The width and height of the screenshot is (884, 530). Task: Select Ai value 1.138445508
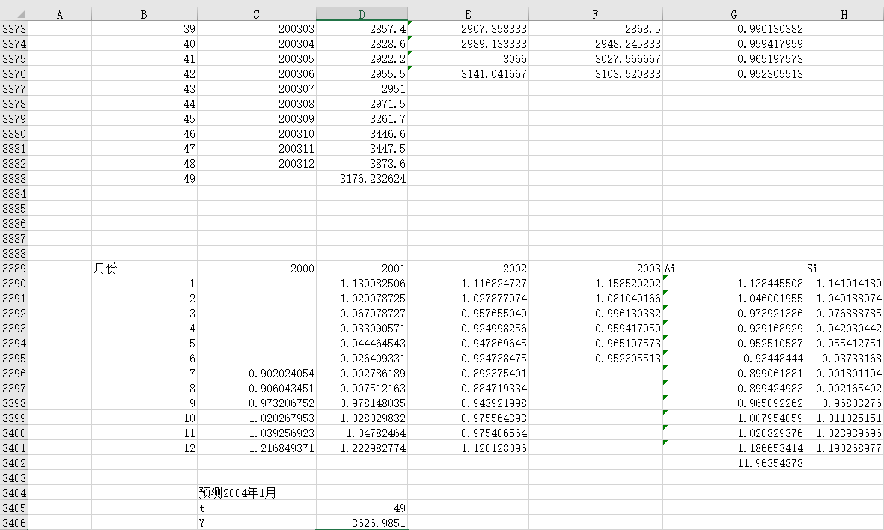734,284
